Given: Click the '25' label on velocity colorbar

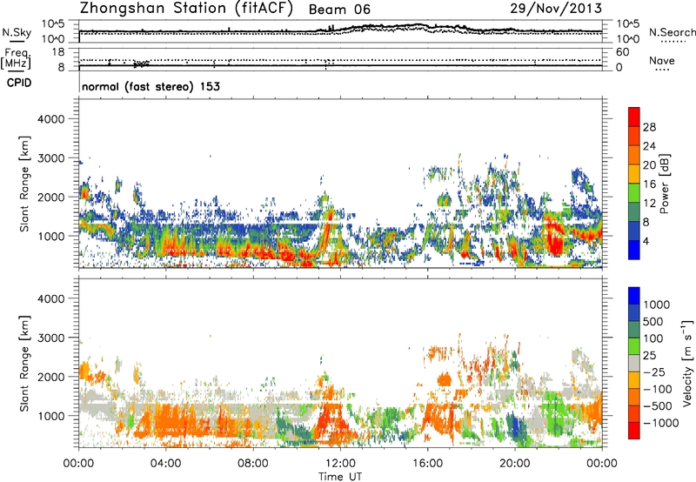Looking at the screenshot, I should coord(650,356).
